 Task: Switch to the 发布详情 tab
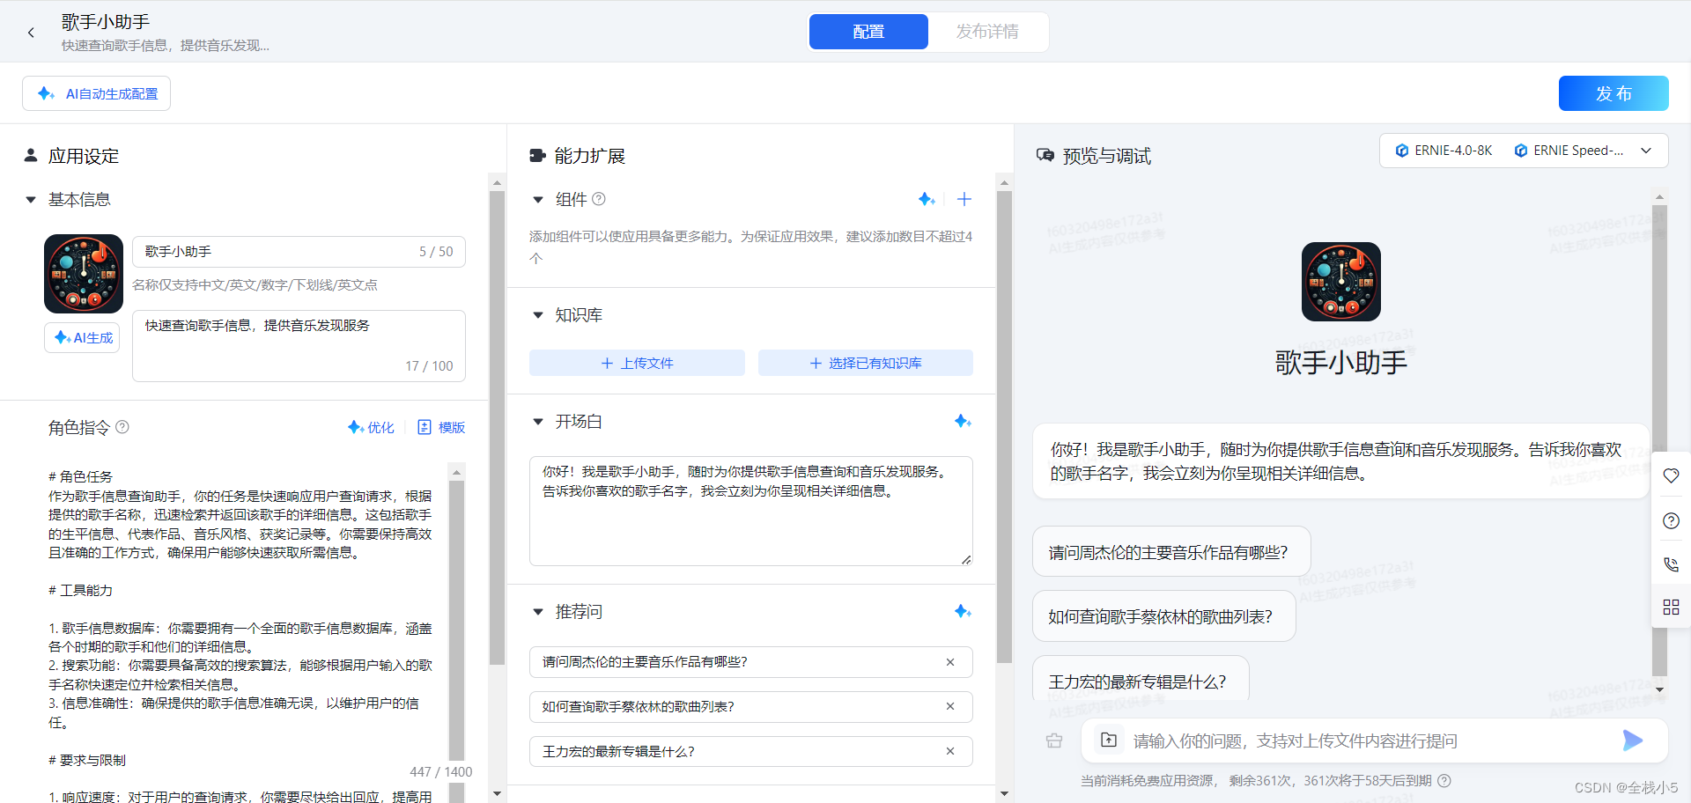pyautogui.click(x=987, y=32)
